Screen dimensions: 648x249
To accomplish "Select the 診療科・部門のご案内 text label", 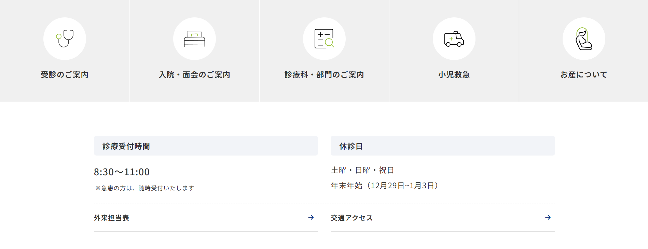I will [324, 75].
